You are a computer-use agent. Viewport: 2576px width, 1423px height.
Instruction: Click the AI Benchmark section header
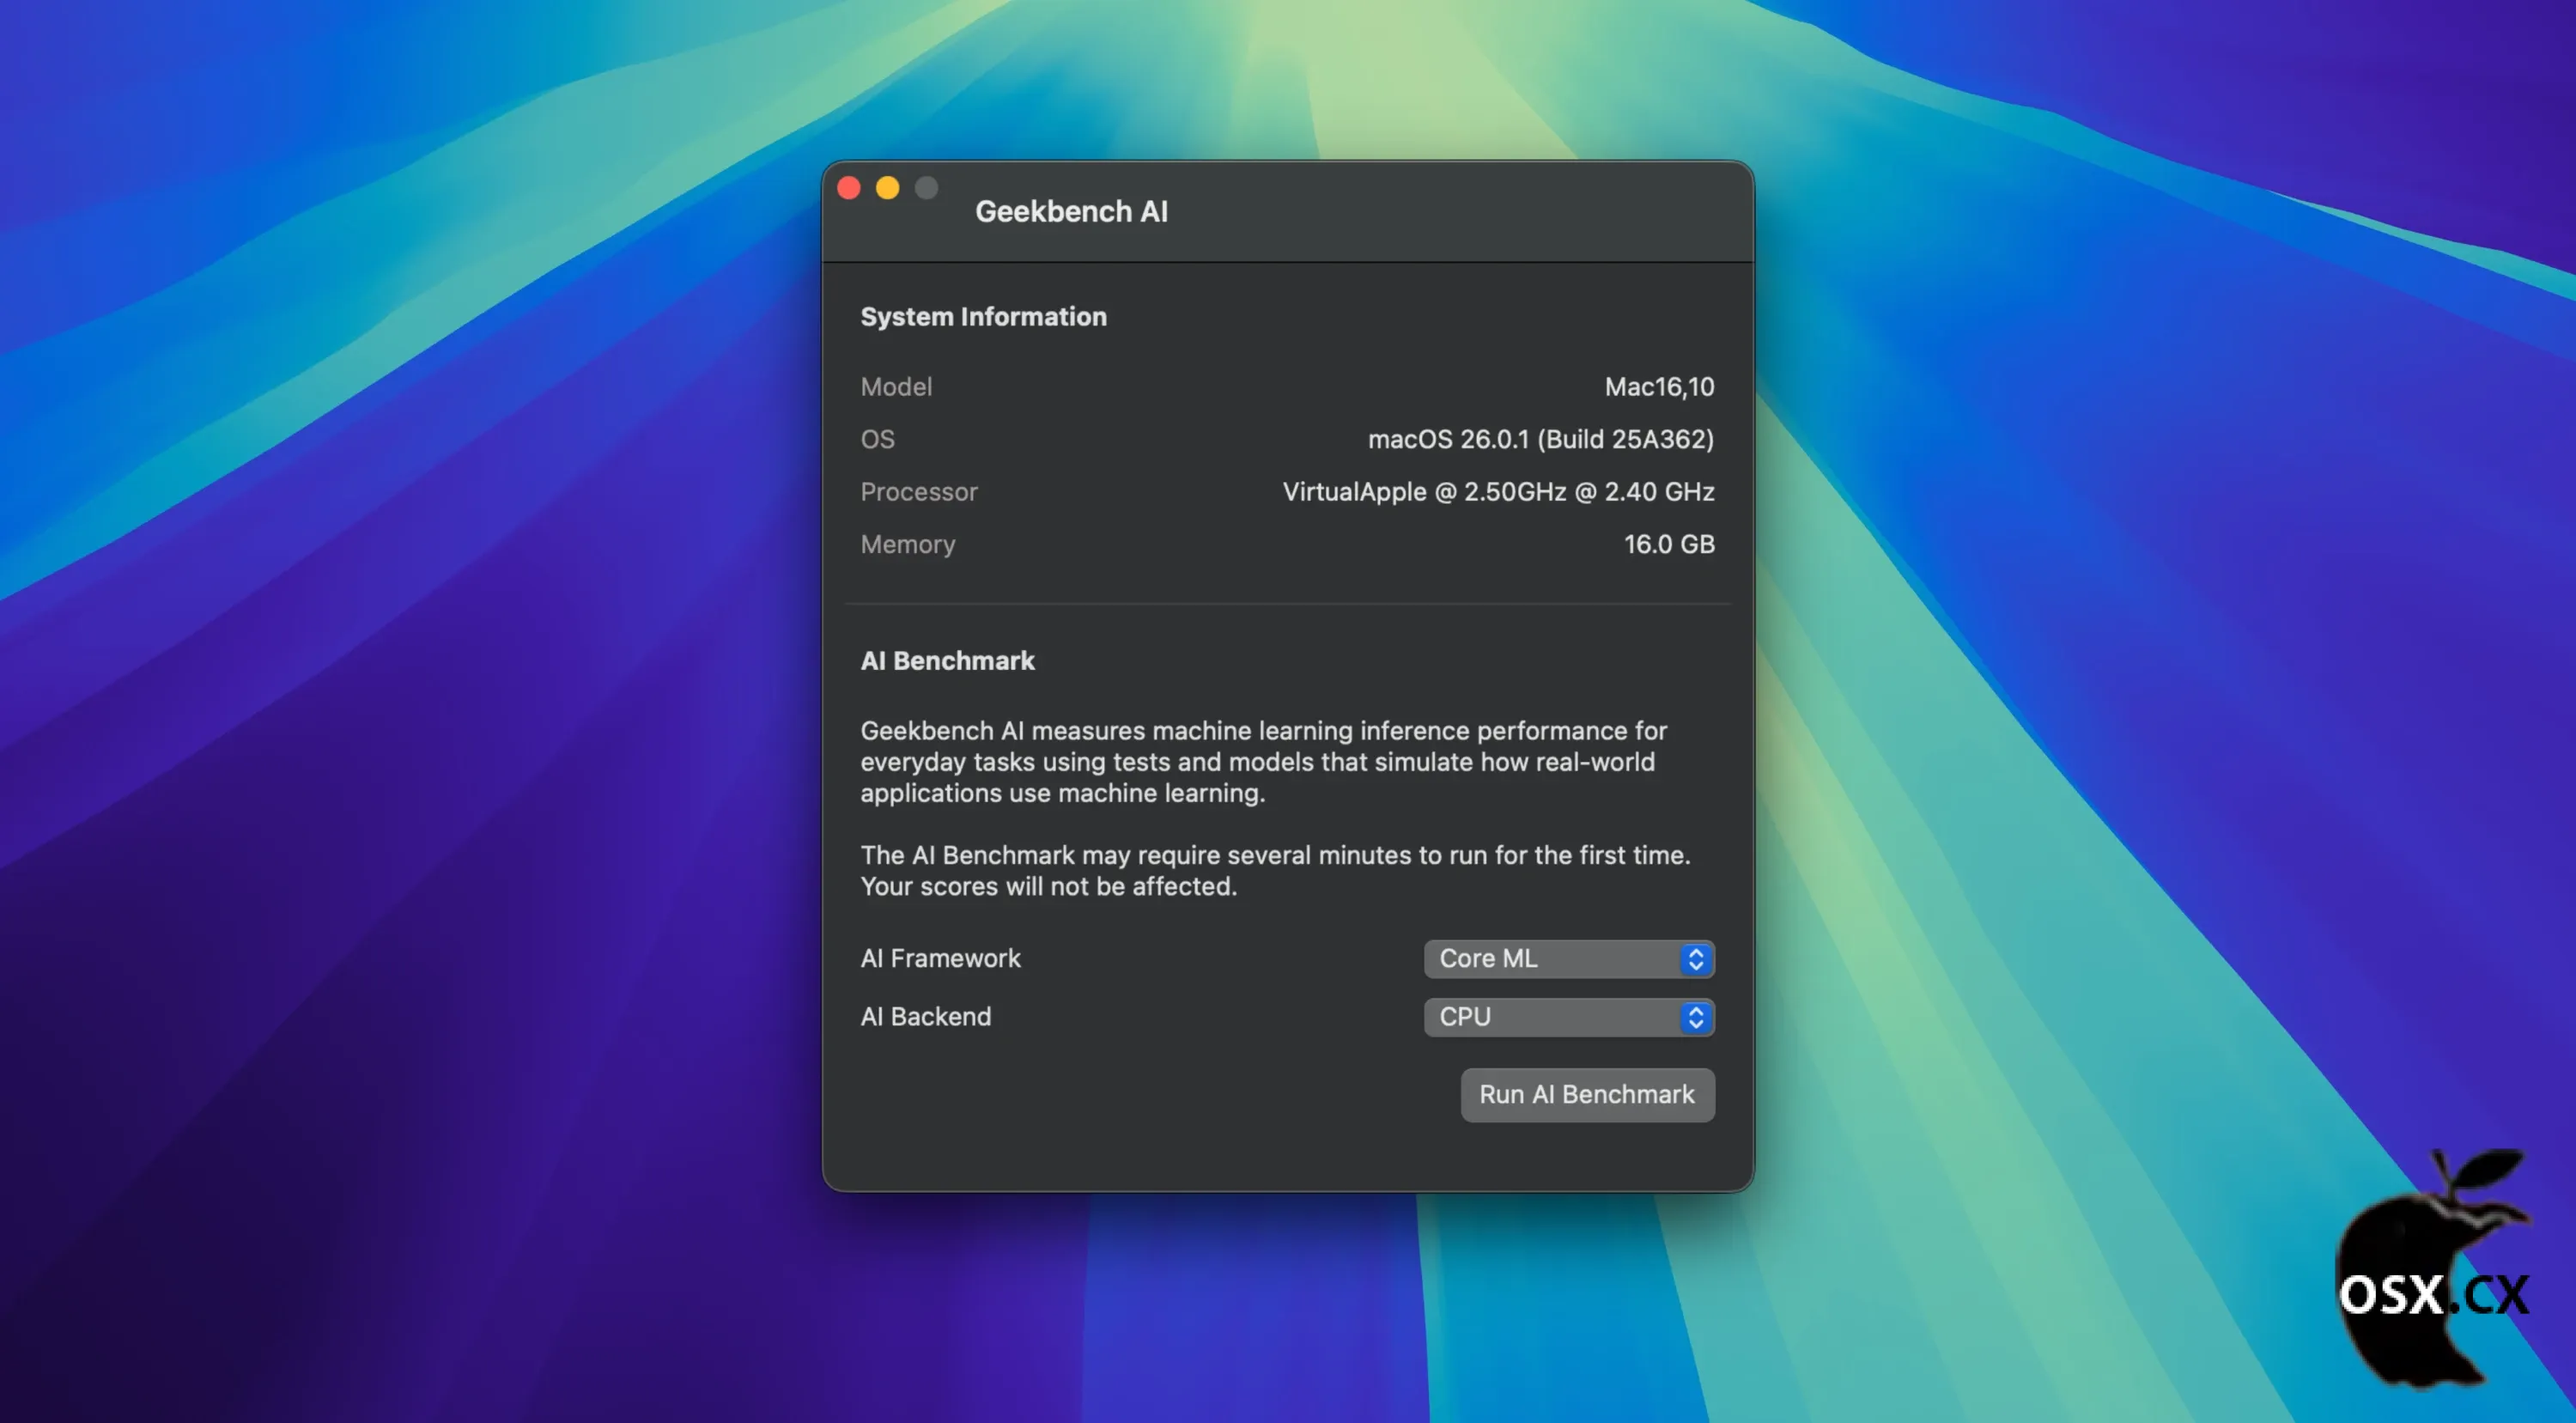click(x=947, y=660)
